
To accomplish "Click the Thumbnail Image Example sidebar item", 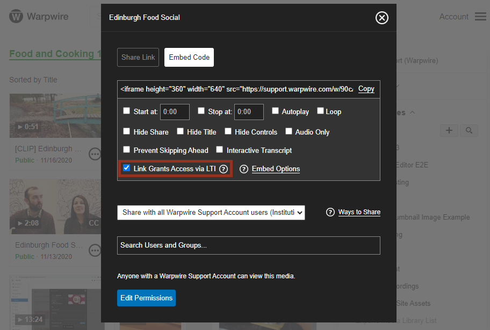I will click(433, 217).
